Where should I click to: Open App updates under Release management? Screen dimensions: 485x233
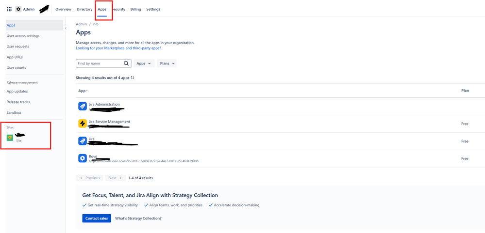(x=17, y=92)
